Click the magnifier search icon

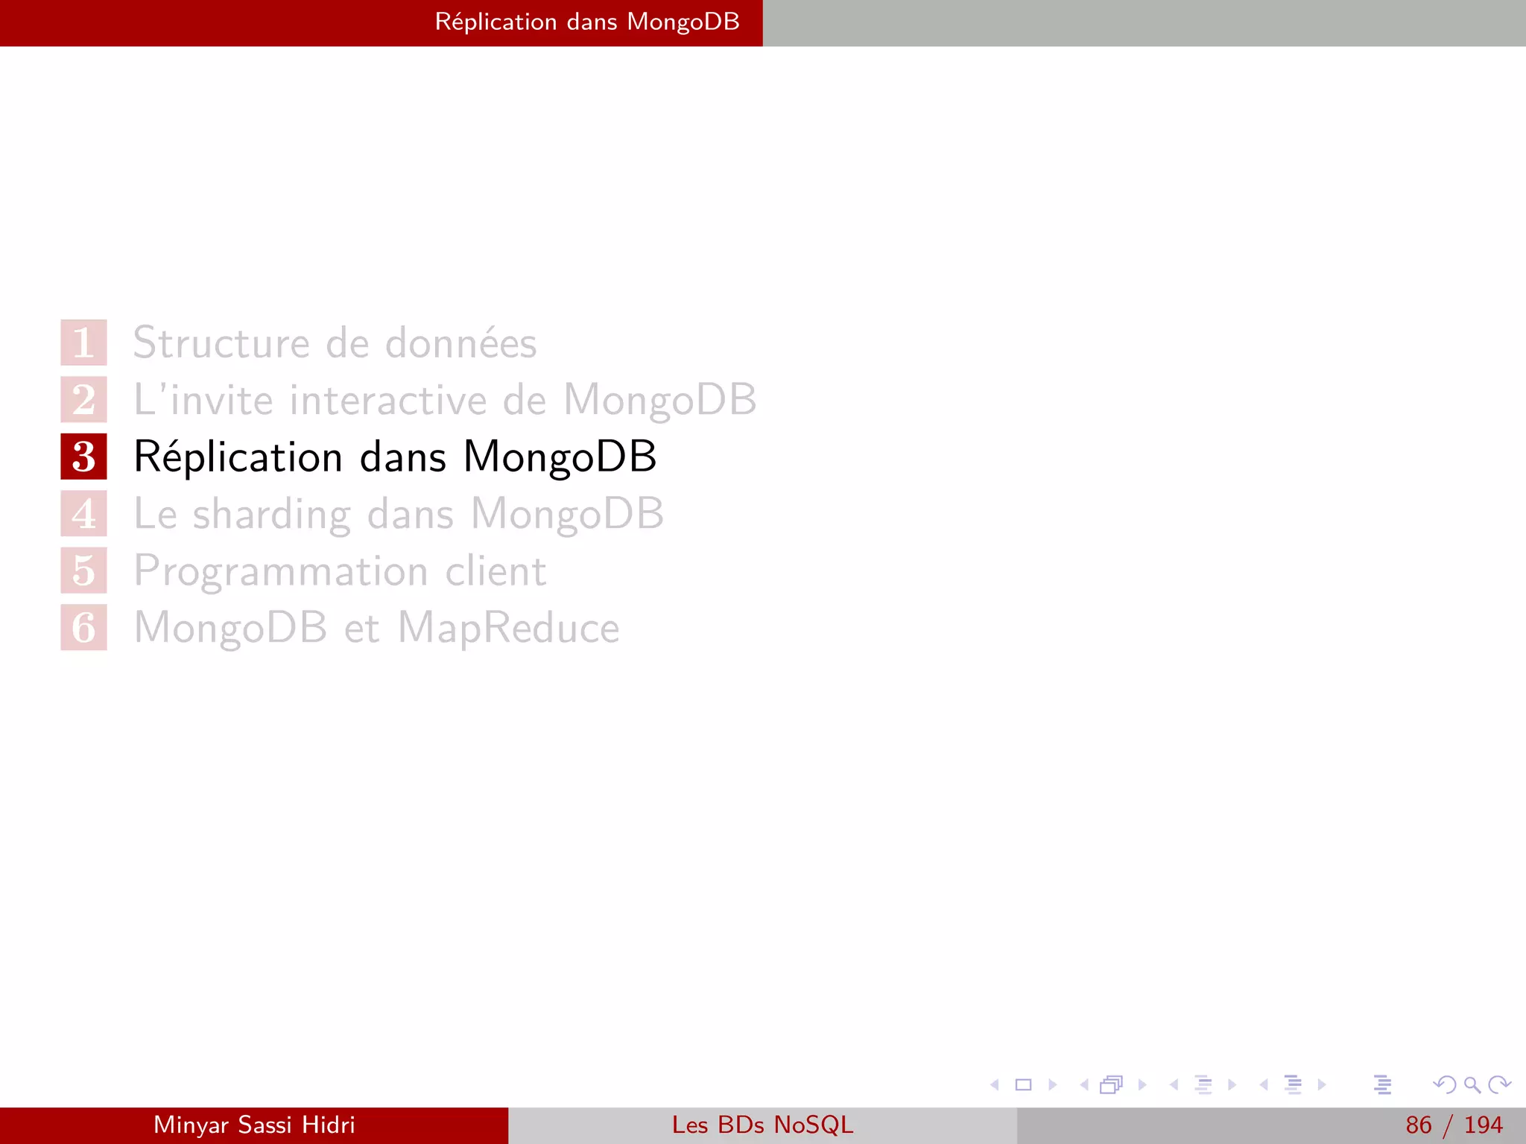click(x=1472, y=1085)
